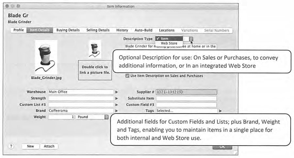Select Web Store in description type menu
This screenshot has height=158, width=294.
click(x=169, y=43)
